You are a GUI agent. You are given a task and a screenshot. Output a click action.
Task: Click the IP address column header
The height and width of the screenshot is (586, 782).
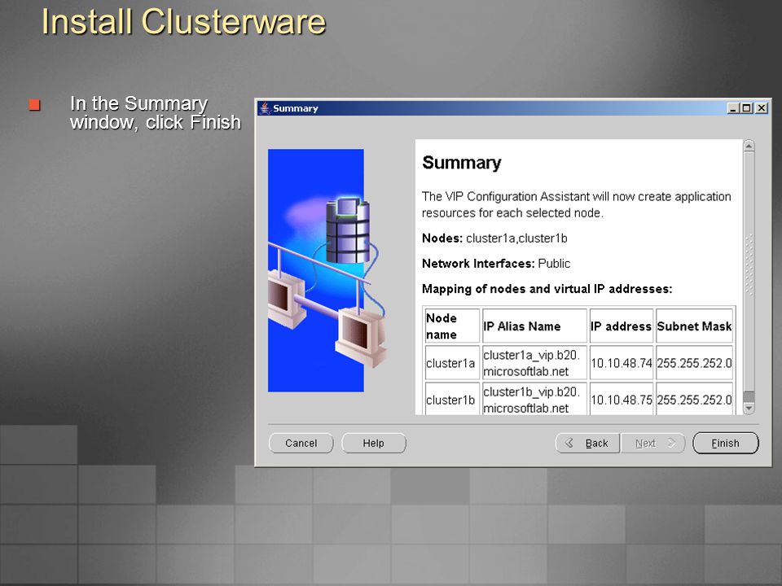click(621, 326)
